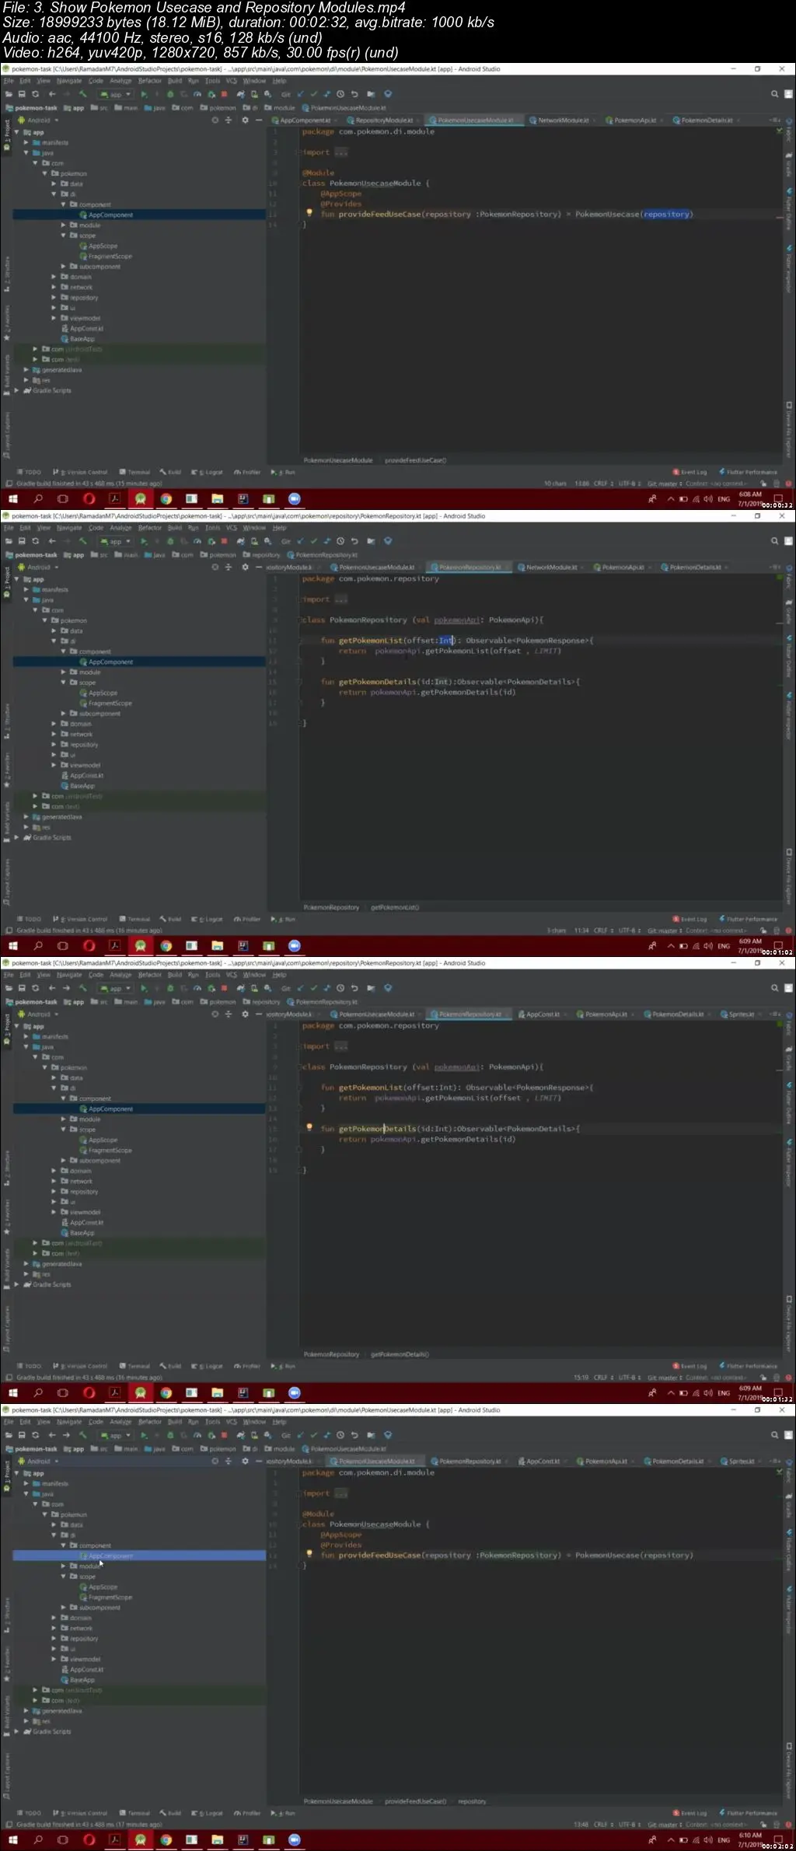The height and width of the screenshot is (1851, 796).
Task: Open VCS menu in fourth frame
Action: point(231,1422)
